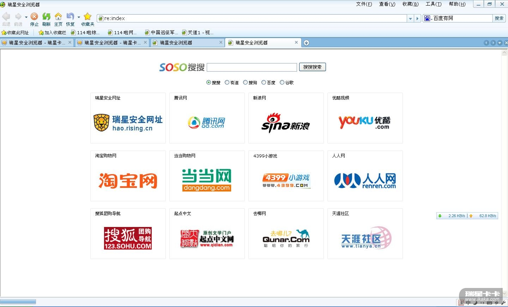
Task: Click the 搜索 button in the top search box
Action: coord(499,18)
